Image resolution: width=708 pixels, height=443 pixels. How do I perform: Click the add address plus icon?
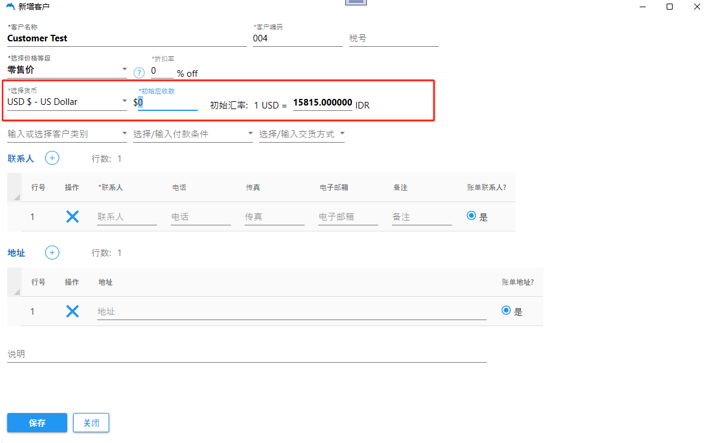(52, 253)
